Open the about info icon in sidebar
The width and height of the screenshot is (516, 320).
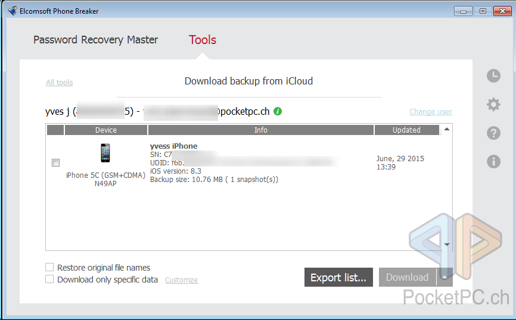pyautogui.click(x=493, y=162)
